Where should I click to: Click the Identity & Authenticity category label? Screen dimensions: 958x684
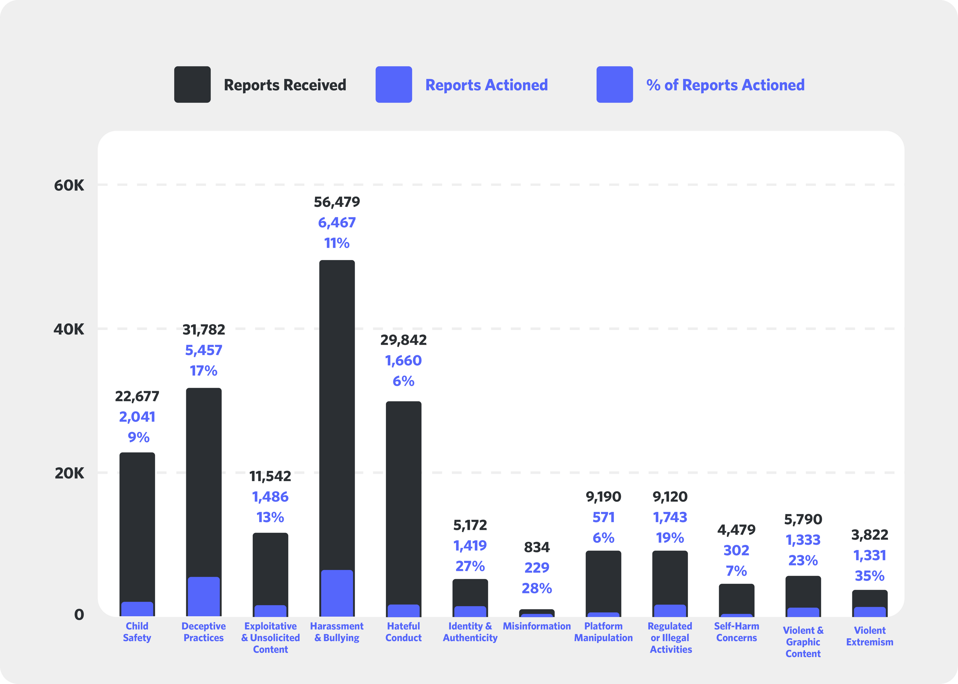pyautogui.click(x=470, y=632)
